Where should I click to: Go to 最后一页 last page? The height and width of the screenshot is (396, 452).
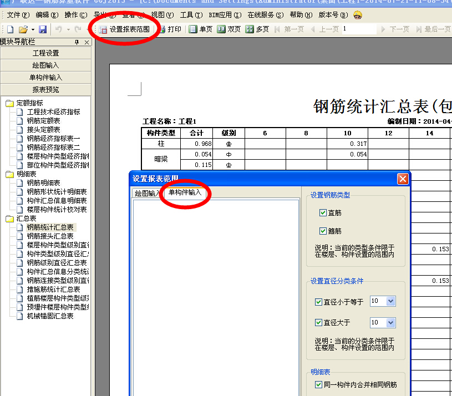point(433,29)
